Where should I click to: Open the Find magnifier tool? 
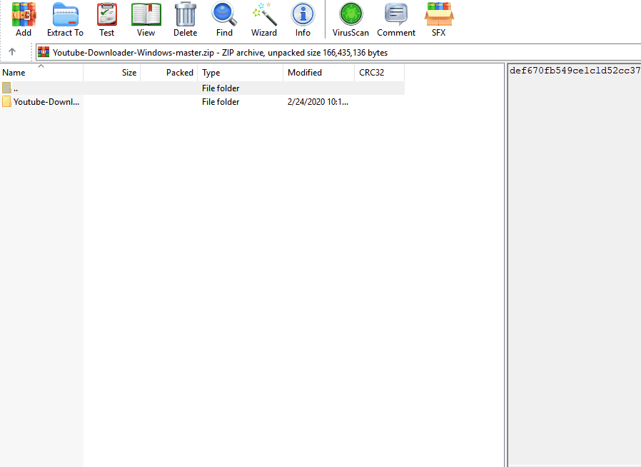pos(224,19)
